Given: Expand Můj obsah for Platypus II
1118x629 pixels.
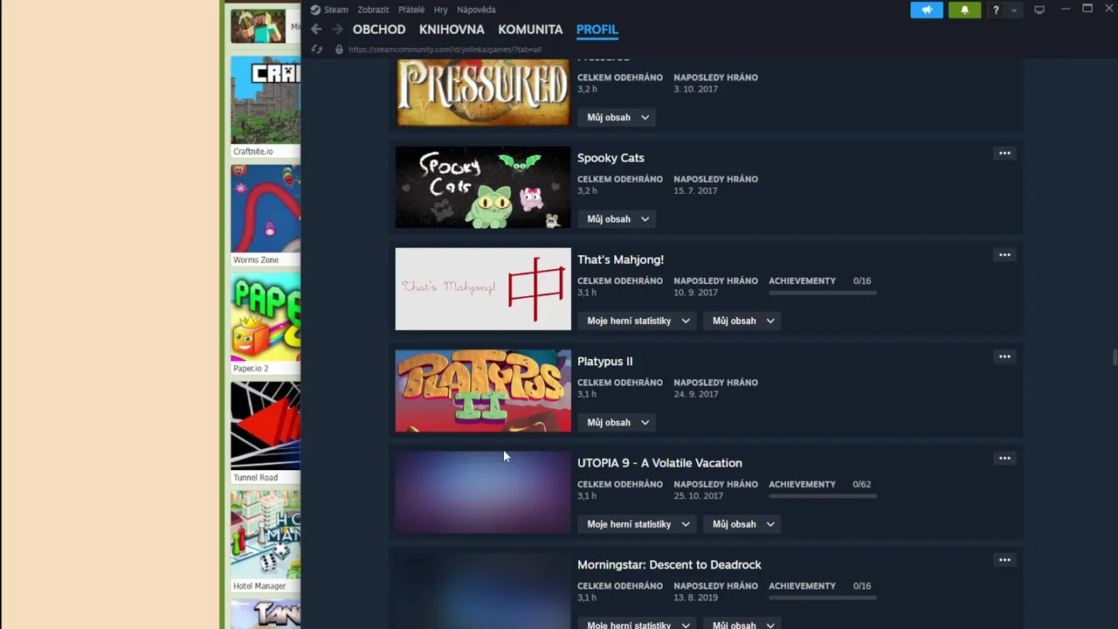Looking at the screenshot, I should tap(618, 423).
